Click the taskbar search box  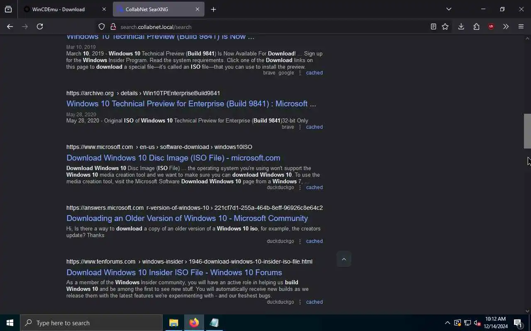[x=91, y=323]
